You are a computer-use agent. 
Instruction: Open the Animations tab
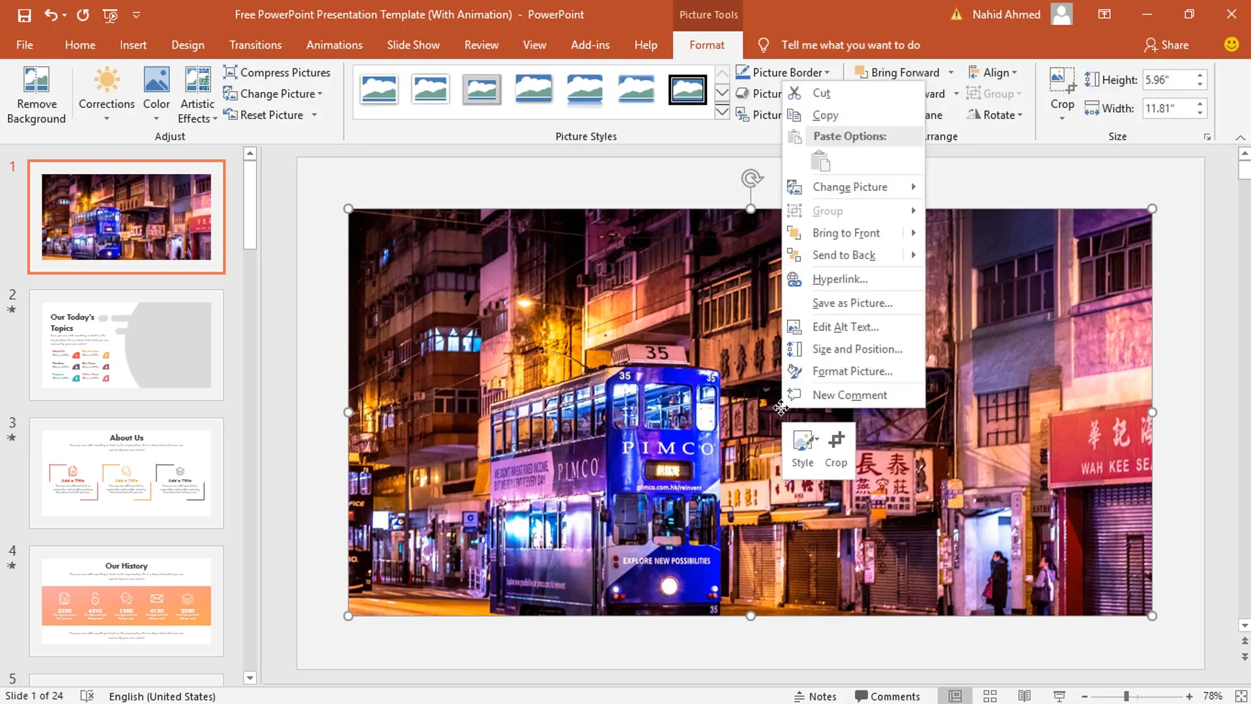tap(334, 45)
